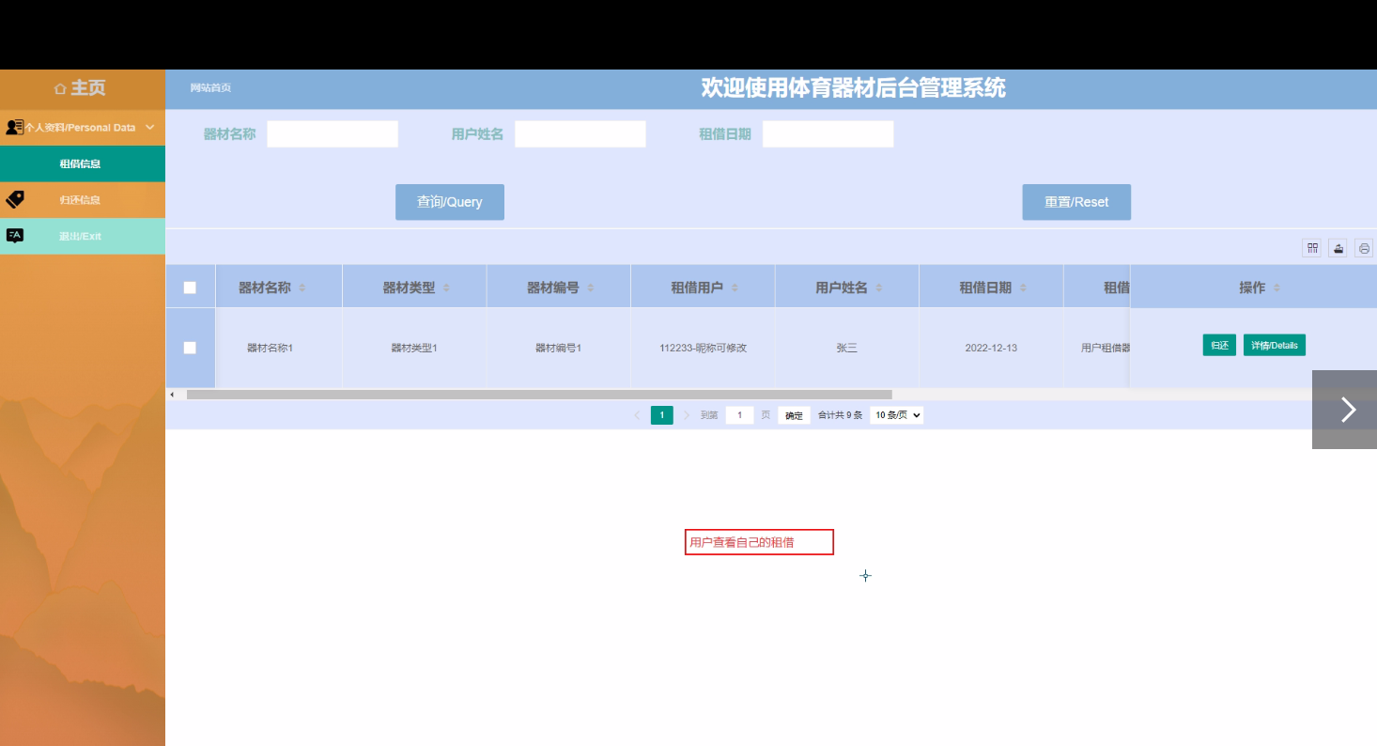Click the 查询/Query button

pos(450,202)
